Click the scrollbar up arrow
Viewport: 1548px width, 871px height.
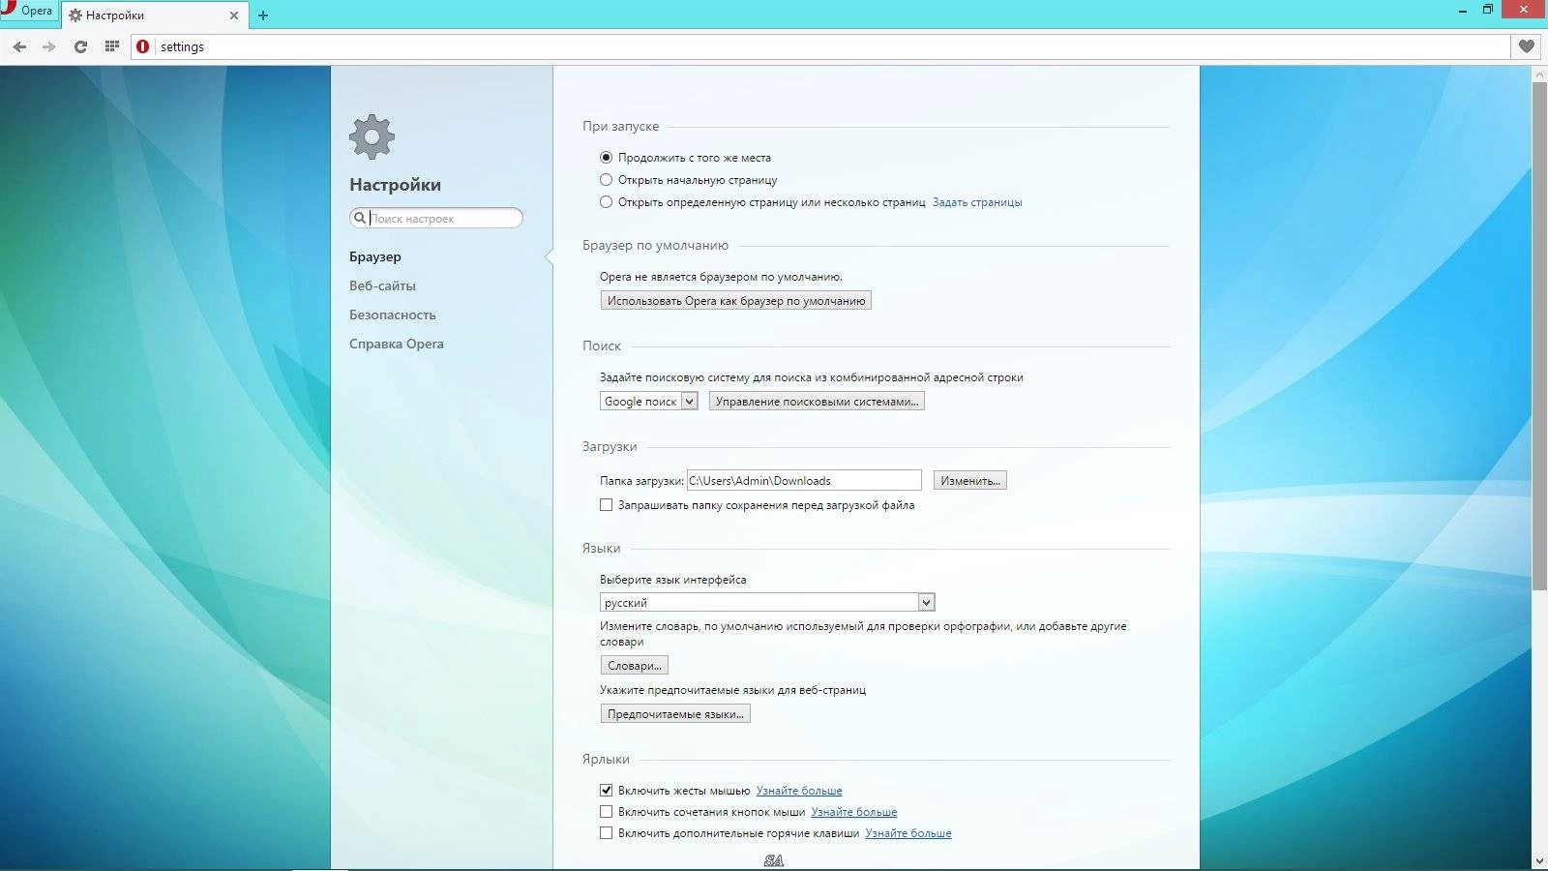click(1539, 74)
